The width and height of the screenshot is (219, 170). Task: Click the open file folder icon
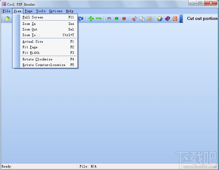click(x=7, y=19)
